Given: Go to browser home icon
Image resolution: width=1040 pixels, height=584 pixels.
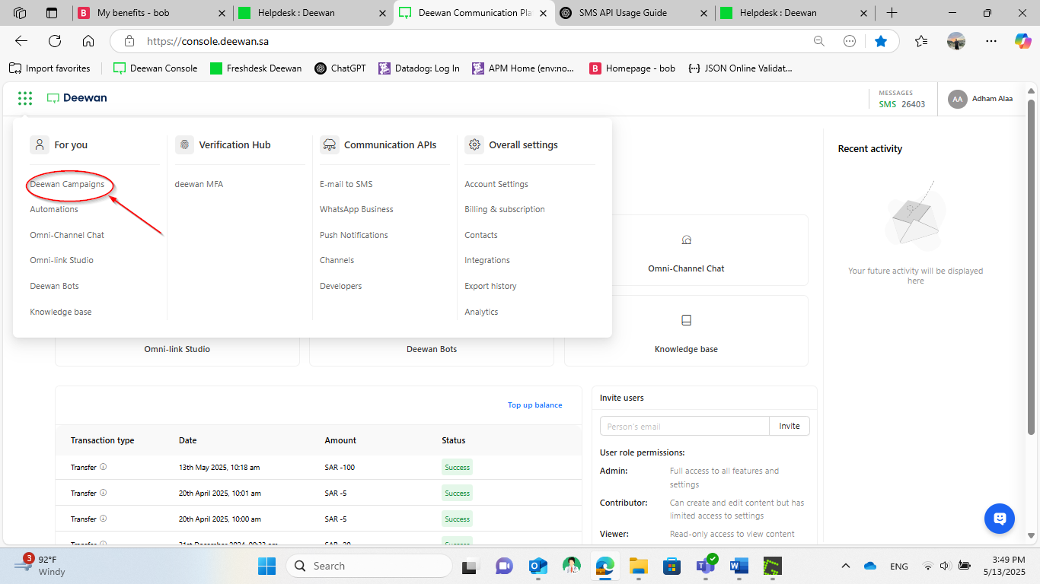Looking at the screenshot, I should click(88, 41).
